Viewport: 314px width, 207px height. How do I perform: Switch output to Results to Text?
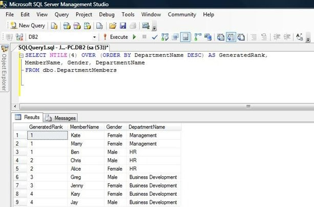[221, 37]
